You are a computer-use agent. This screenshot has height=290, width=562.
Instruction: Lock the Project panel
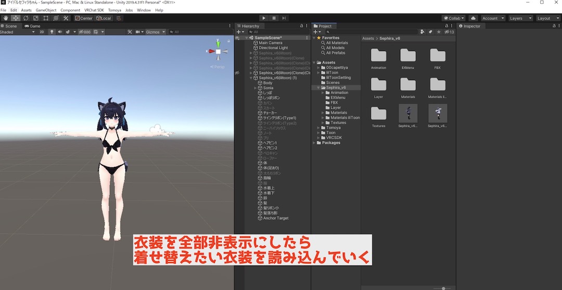(x=446, y=26)
